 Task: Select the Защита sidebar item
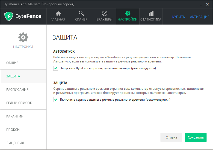tap(23, 76)
